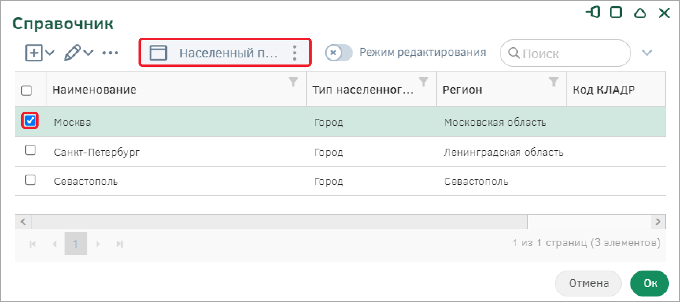680x302 pixels.
Task: Expand the chevron beside the search field
Action: (647, 53)
